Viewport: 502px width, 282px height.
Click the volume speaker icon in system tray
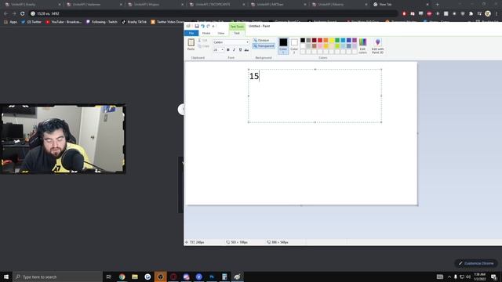(468, 277)
